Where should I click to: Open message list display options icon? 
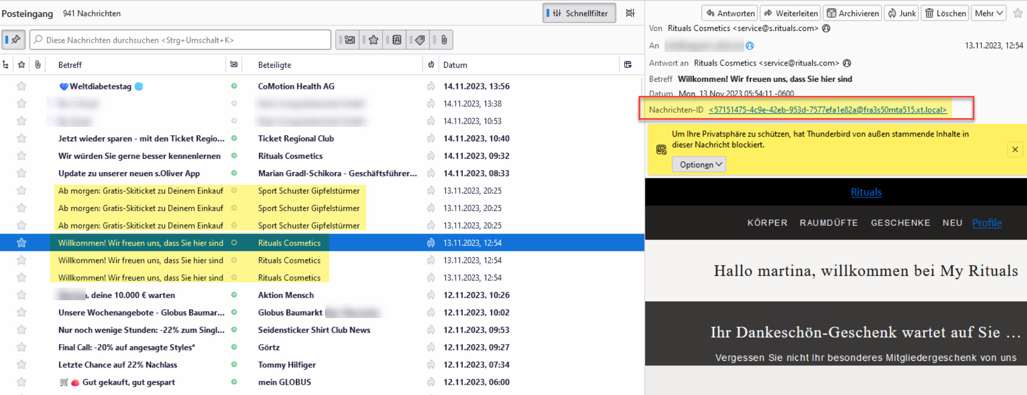pyautogui.click(x=630, y=13)
